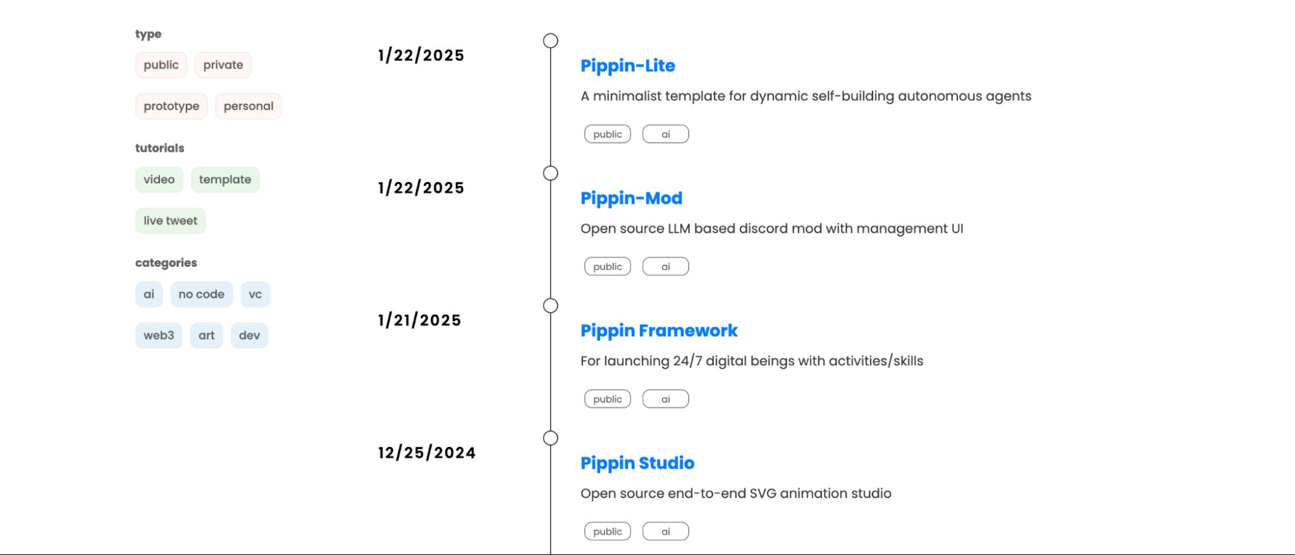This screenshot has width=1295, height=555.
Task: Filter projects by ai category
Action: click(149, 294)
